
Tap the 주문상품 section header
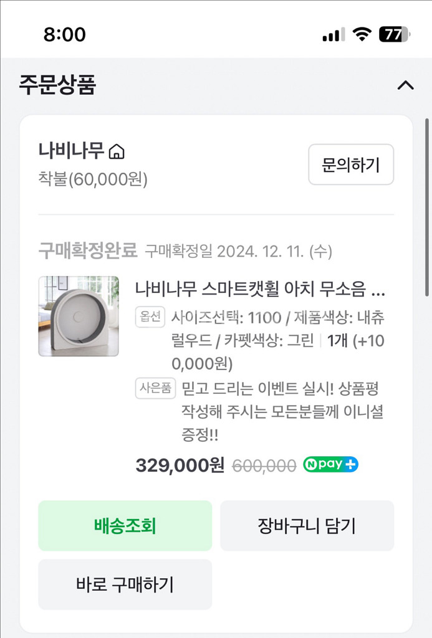pyautogui.click(x=57, y=85)
